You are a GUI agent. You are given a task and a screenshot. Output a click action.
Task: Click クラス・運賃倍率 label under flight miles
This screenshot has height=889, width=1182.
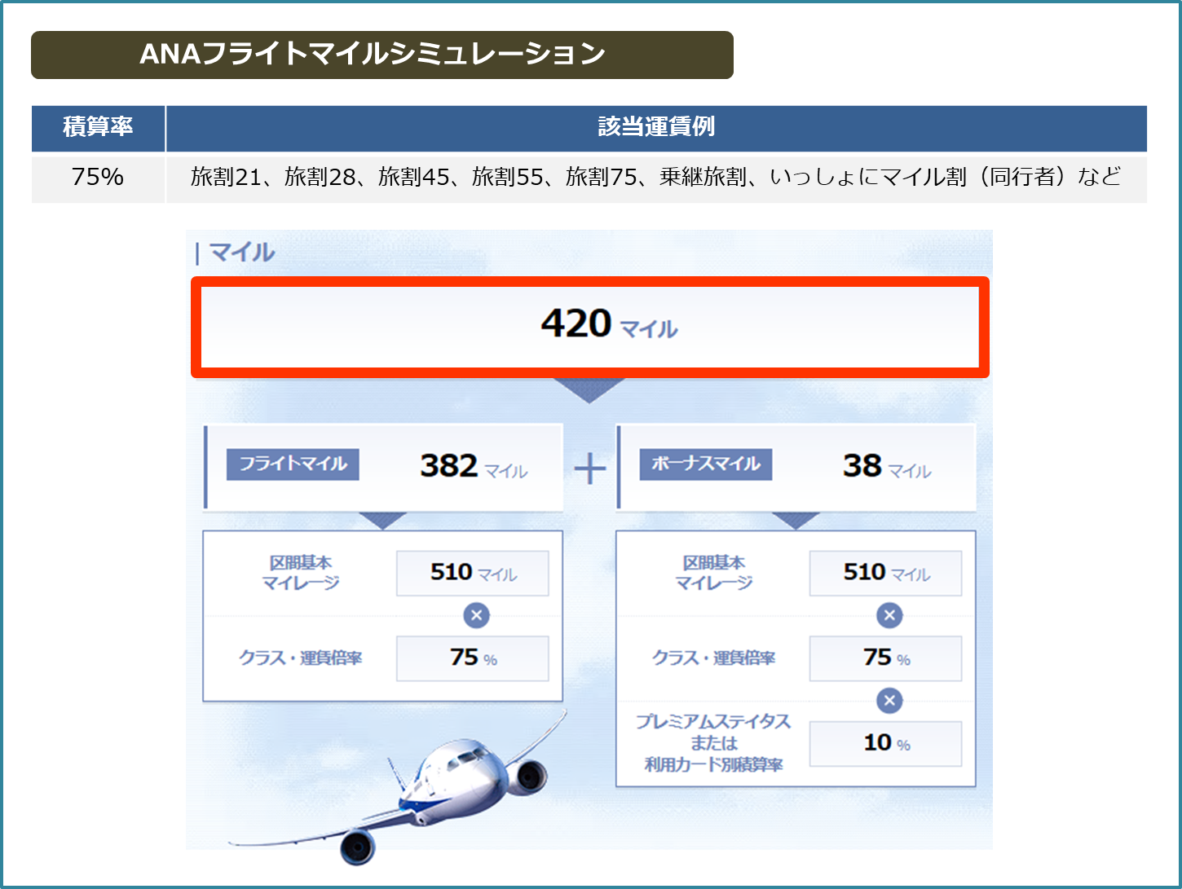(x=301, y=658)
